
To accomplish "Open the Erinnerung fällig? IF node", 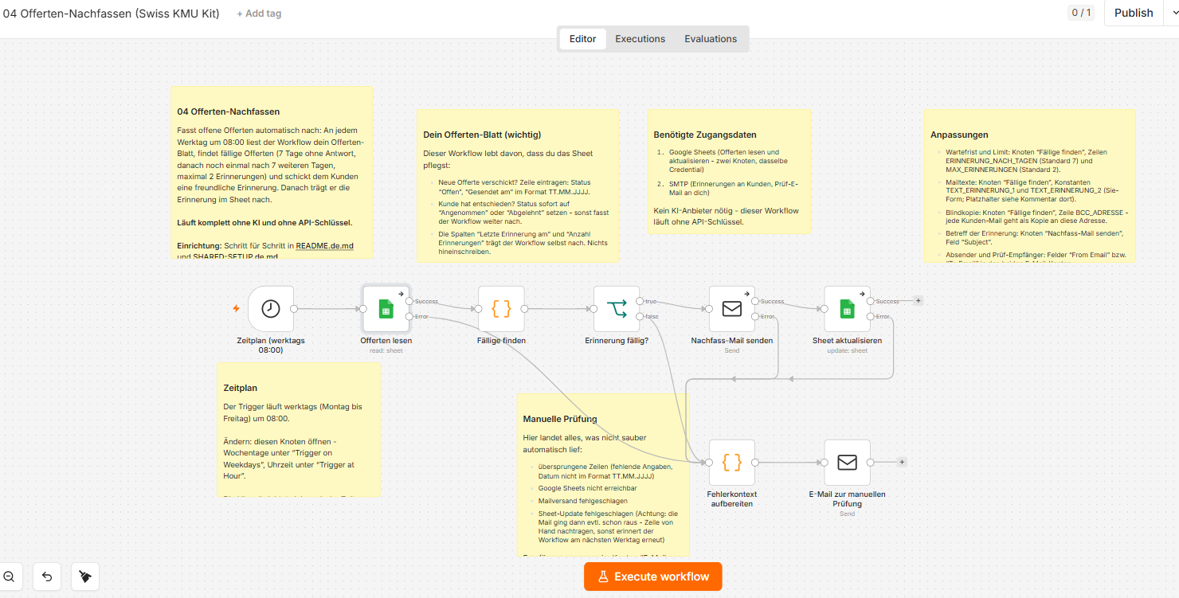I will (617, 309).
